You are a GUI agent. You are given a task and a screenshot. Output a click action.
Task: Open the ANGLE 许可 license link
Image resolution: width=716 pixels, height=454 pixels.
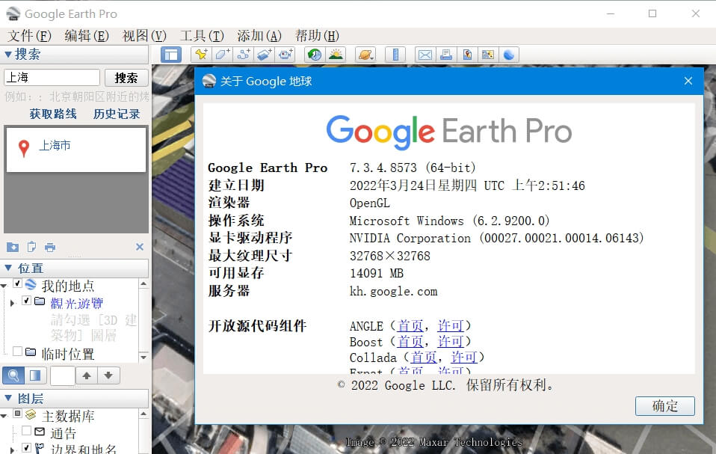(x=451, y=325)
